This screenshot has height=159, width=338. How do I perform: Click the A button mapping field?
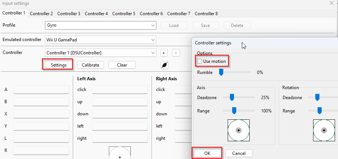pos(41,89)
